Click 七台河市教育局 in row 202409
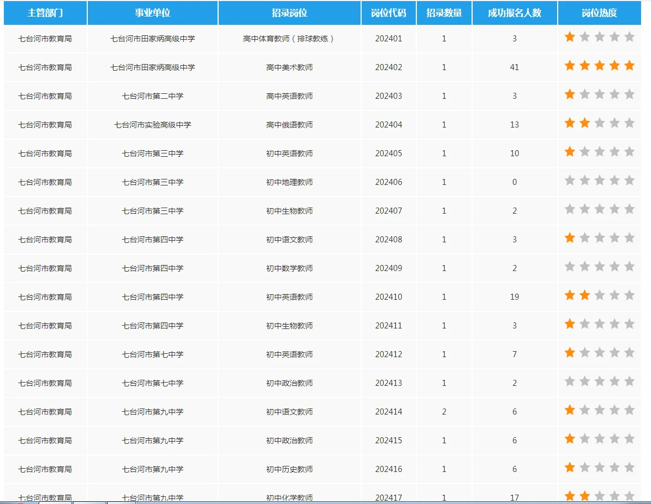Image resolution: width=651 pixels, height=504 pixels. coord(45,268)
